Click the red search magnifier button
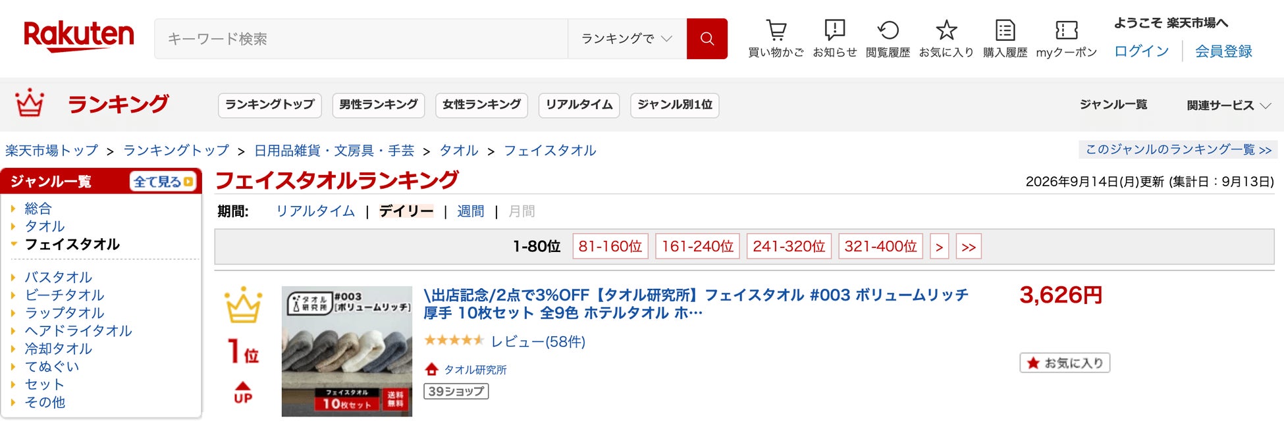 (707, 39)
